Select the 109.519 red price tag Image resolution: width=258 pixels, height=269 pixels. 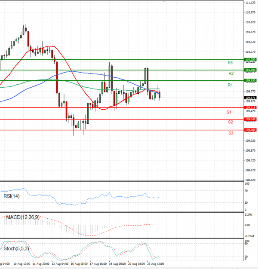[x=250, y=107]
